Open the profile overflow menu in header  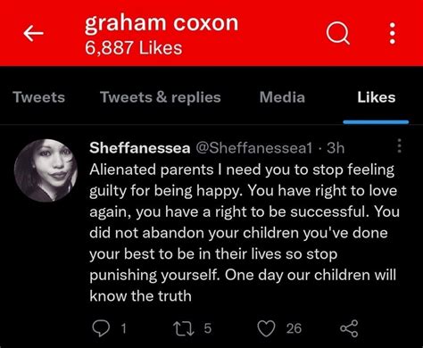coord(393,33)
